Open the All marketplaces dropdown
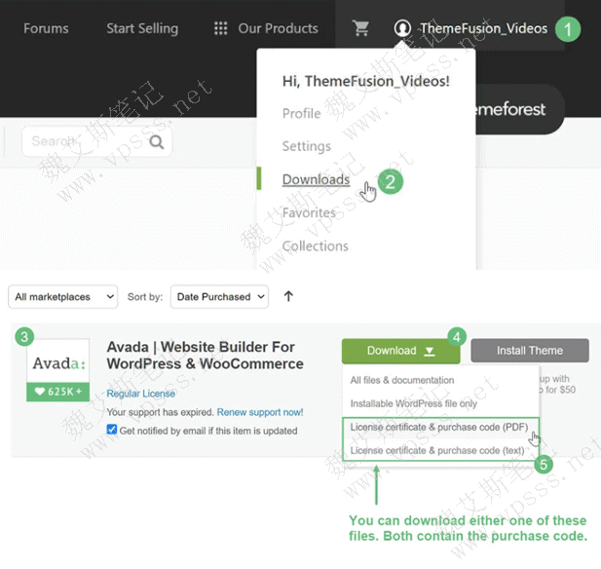 [64, 296]
